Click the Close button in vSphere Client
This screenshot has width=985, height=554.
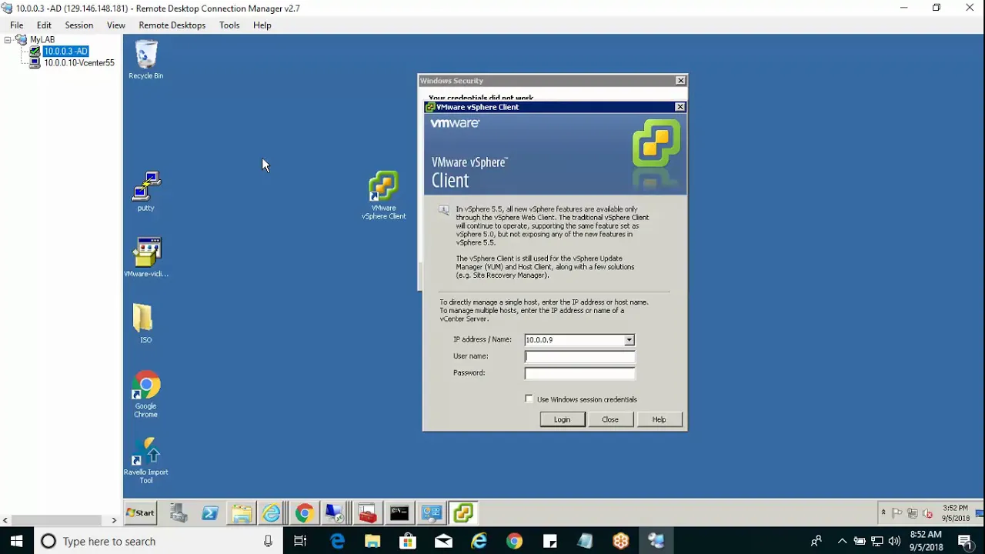[x=610, y=419]
